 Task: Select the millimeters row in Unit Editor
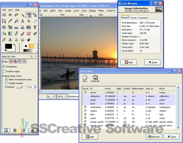pyautogui.click(x=129, y=96)
